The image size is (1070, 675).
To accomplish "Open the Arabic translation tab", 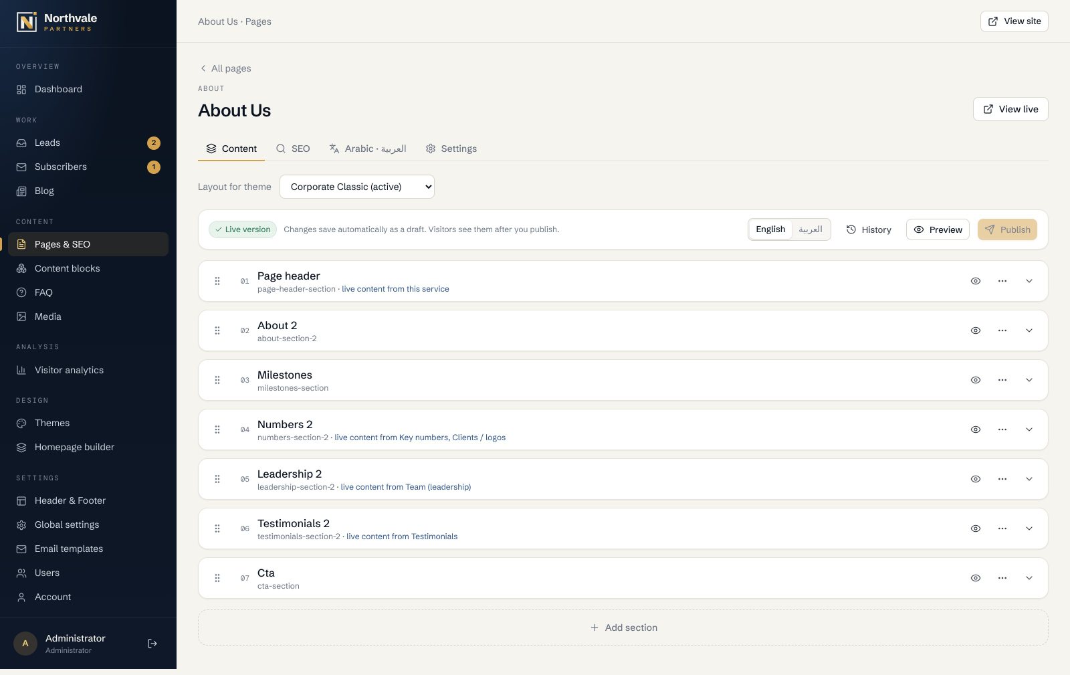I will tap(368, 149).
